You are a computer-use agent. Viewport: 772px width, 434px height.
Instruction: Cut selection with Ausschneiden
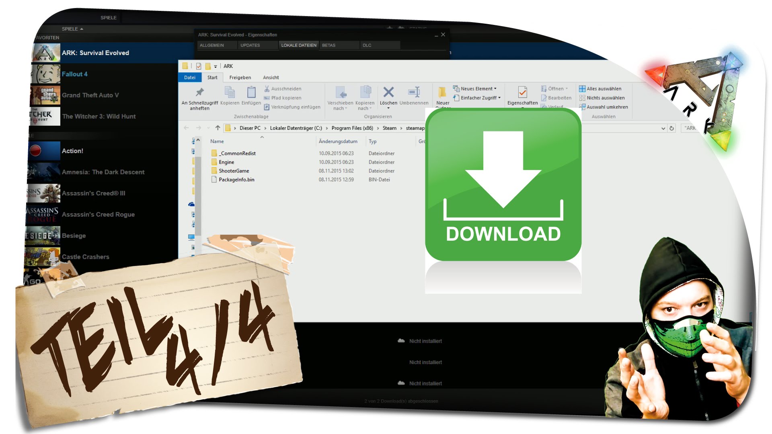click(283, 89)
